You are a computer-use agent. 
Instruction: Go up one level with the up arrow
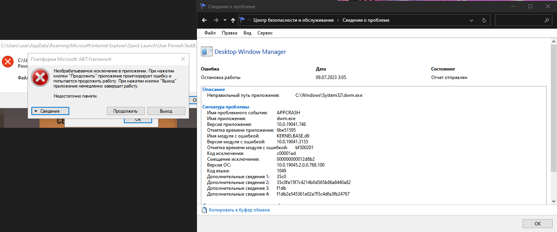click(x=233, y=20)
